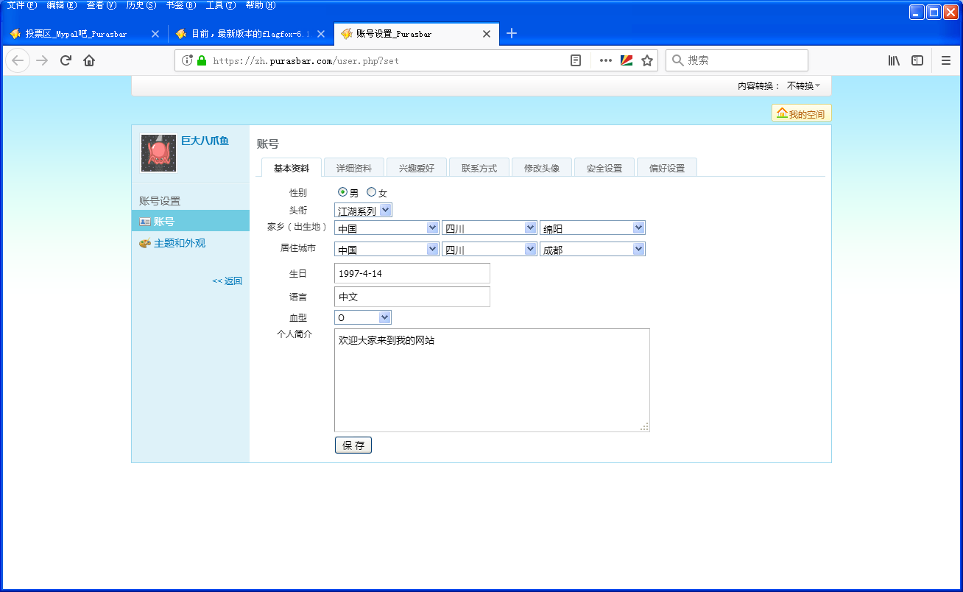
Task: Click the browser reload button
Action: point(66,60)
